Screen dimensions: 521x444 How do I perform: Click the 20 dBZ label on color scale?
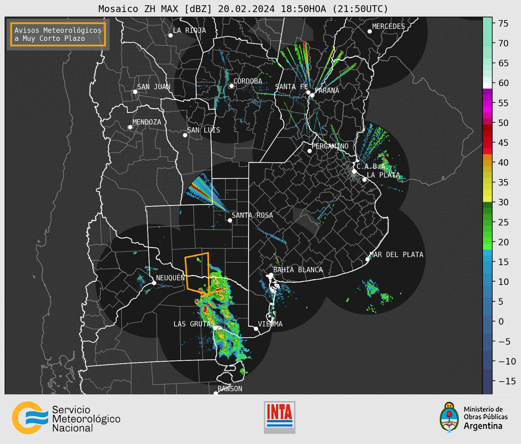coord(503,242)
